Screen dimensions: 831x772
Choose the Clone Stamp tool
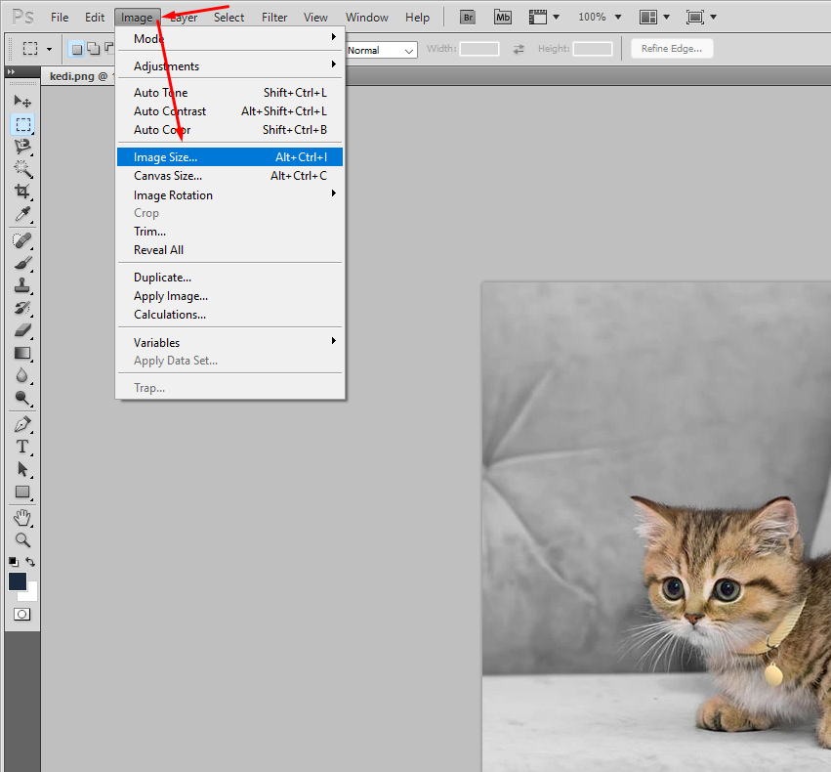(21, 286)
